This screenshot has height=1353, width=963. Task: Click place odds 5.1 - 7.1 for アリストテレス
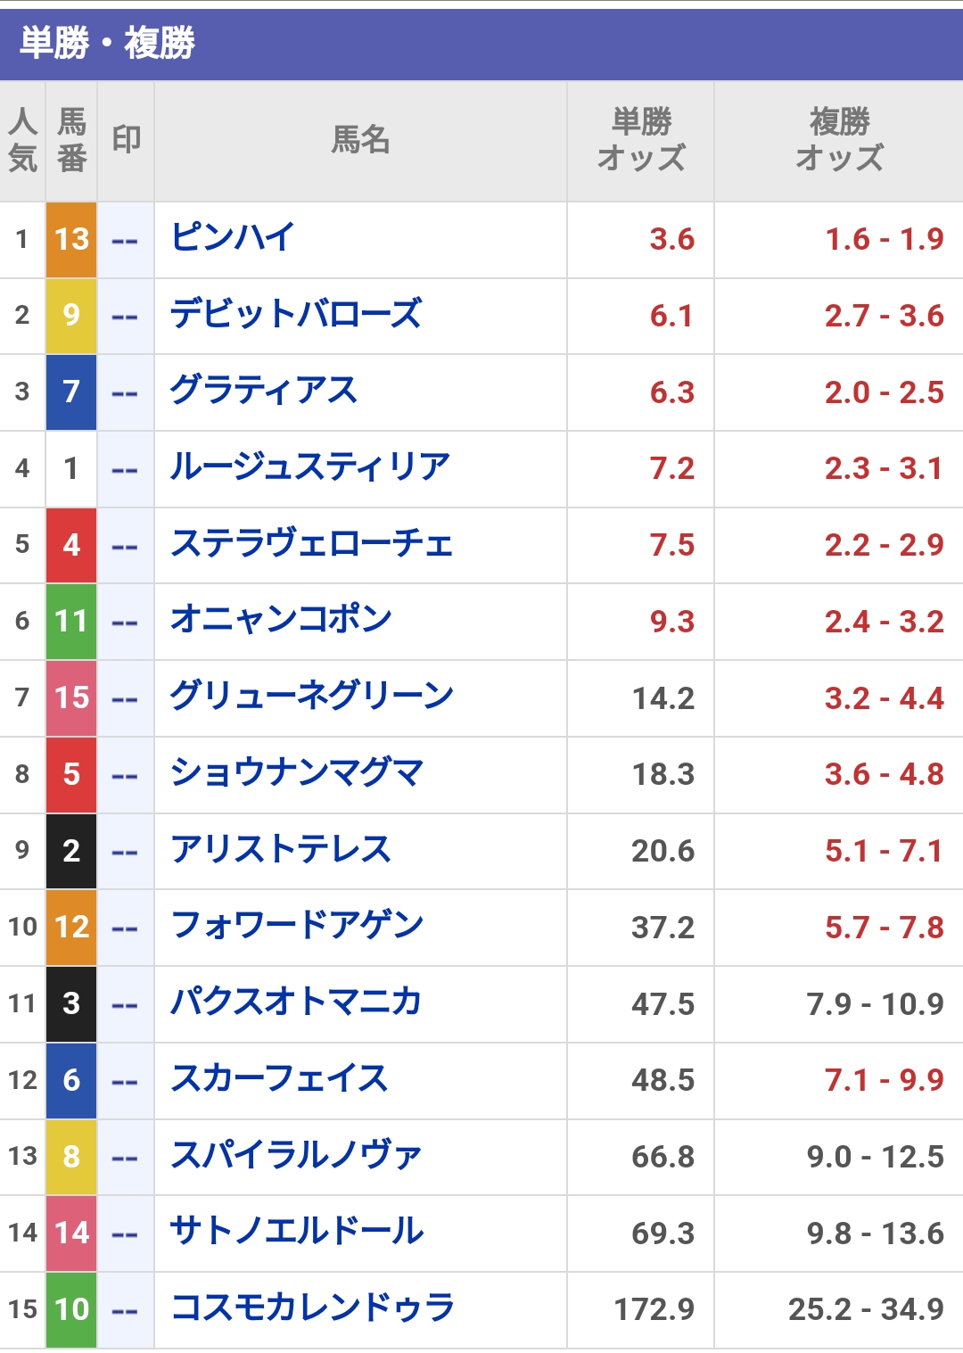pyautogui.click(x=883, y=852)
